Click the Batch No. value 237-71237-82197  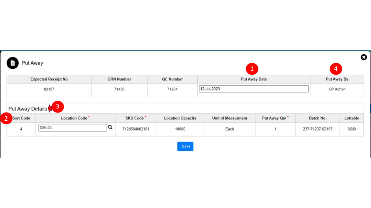317,129
